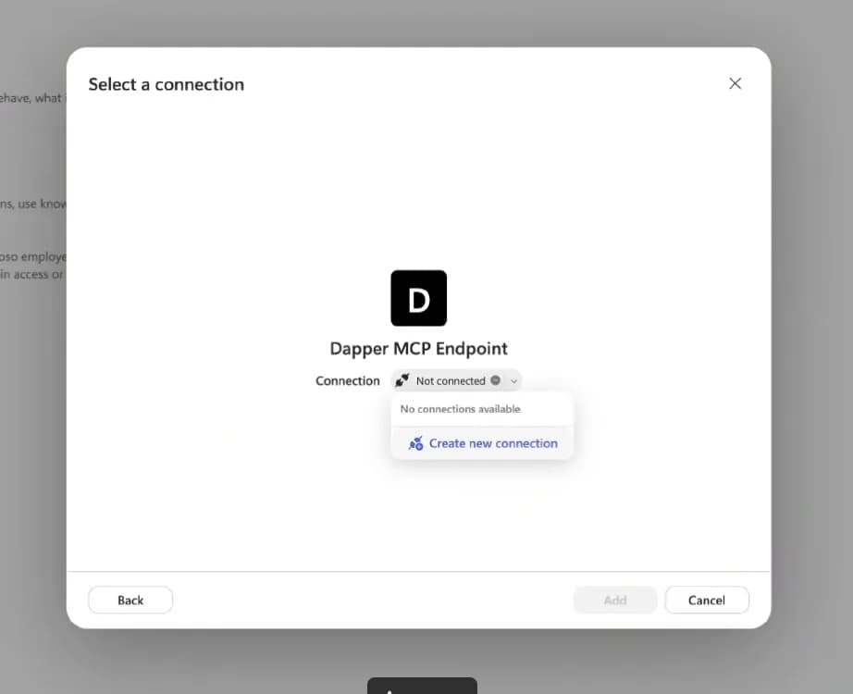
Task: Close the Select a connection dialog
Action: [735, 83]
